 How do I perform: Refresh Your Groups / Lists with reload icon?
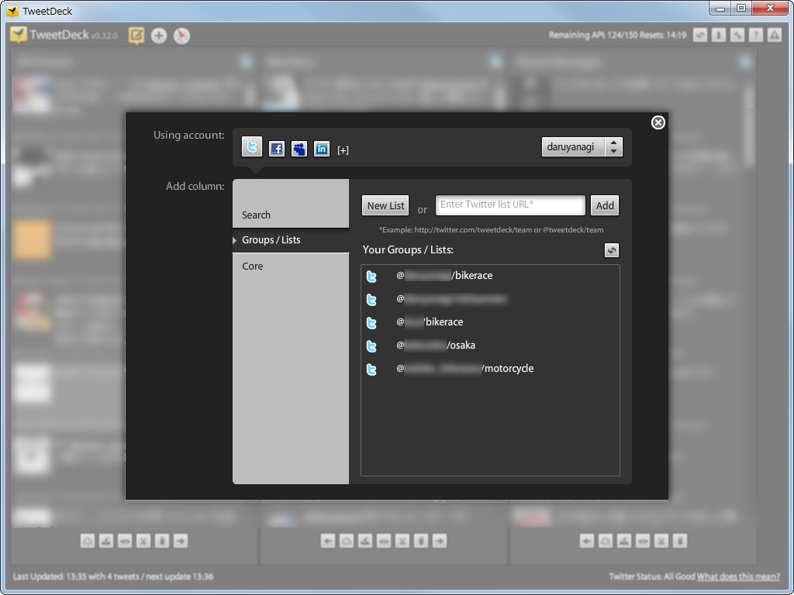point(612,250)
